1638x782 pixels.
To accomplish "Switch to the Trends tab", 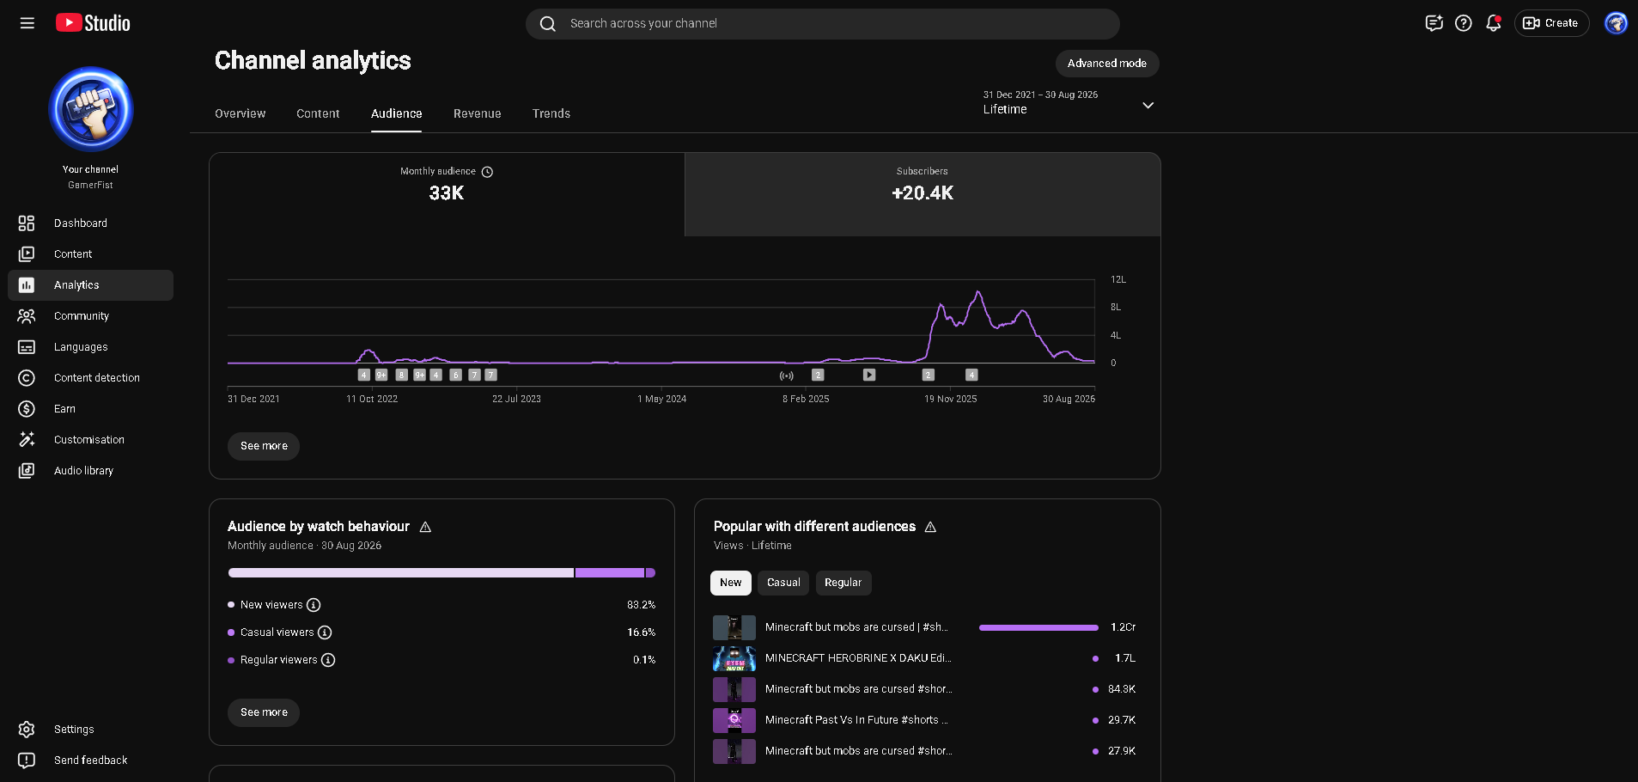I will pyautogui.click(x=551, y=113).
